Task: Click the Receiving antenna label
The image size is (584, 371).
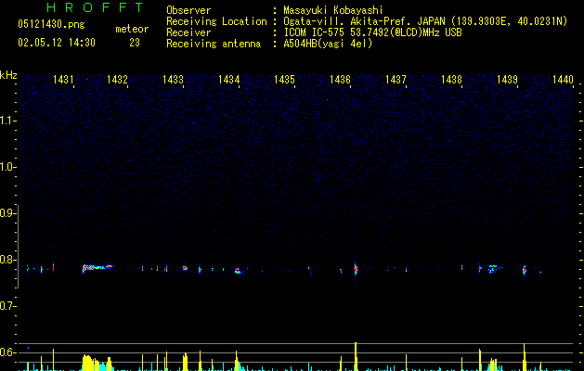Action: [214, 44]
